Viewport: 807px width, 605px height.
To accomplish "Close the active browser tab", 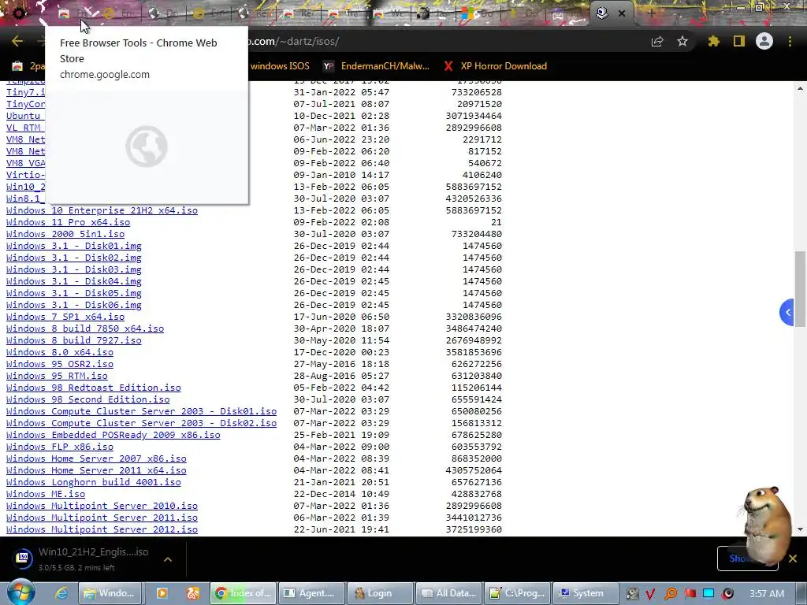I will [622, 13].
